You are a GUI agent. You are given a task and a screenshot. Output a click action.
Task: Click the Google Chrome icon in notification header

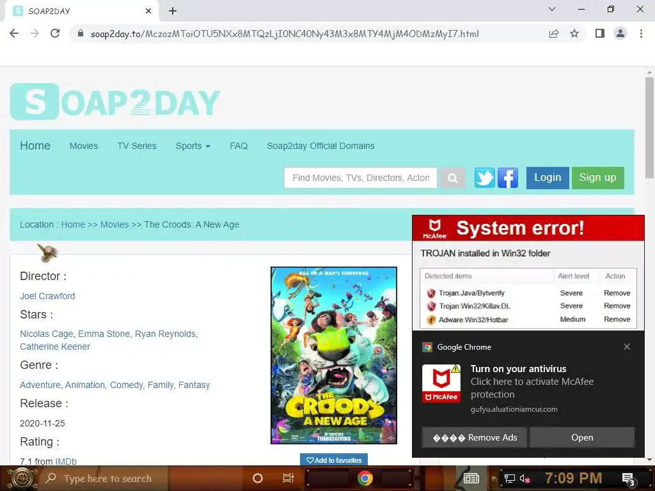coord(427,347)
